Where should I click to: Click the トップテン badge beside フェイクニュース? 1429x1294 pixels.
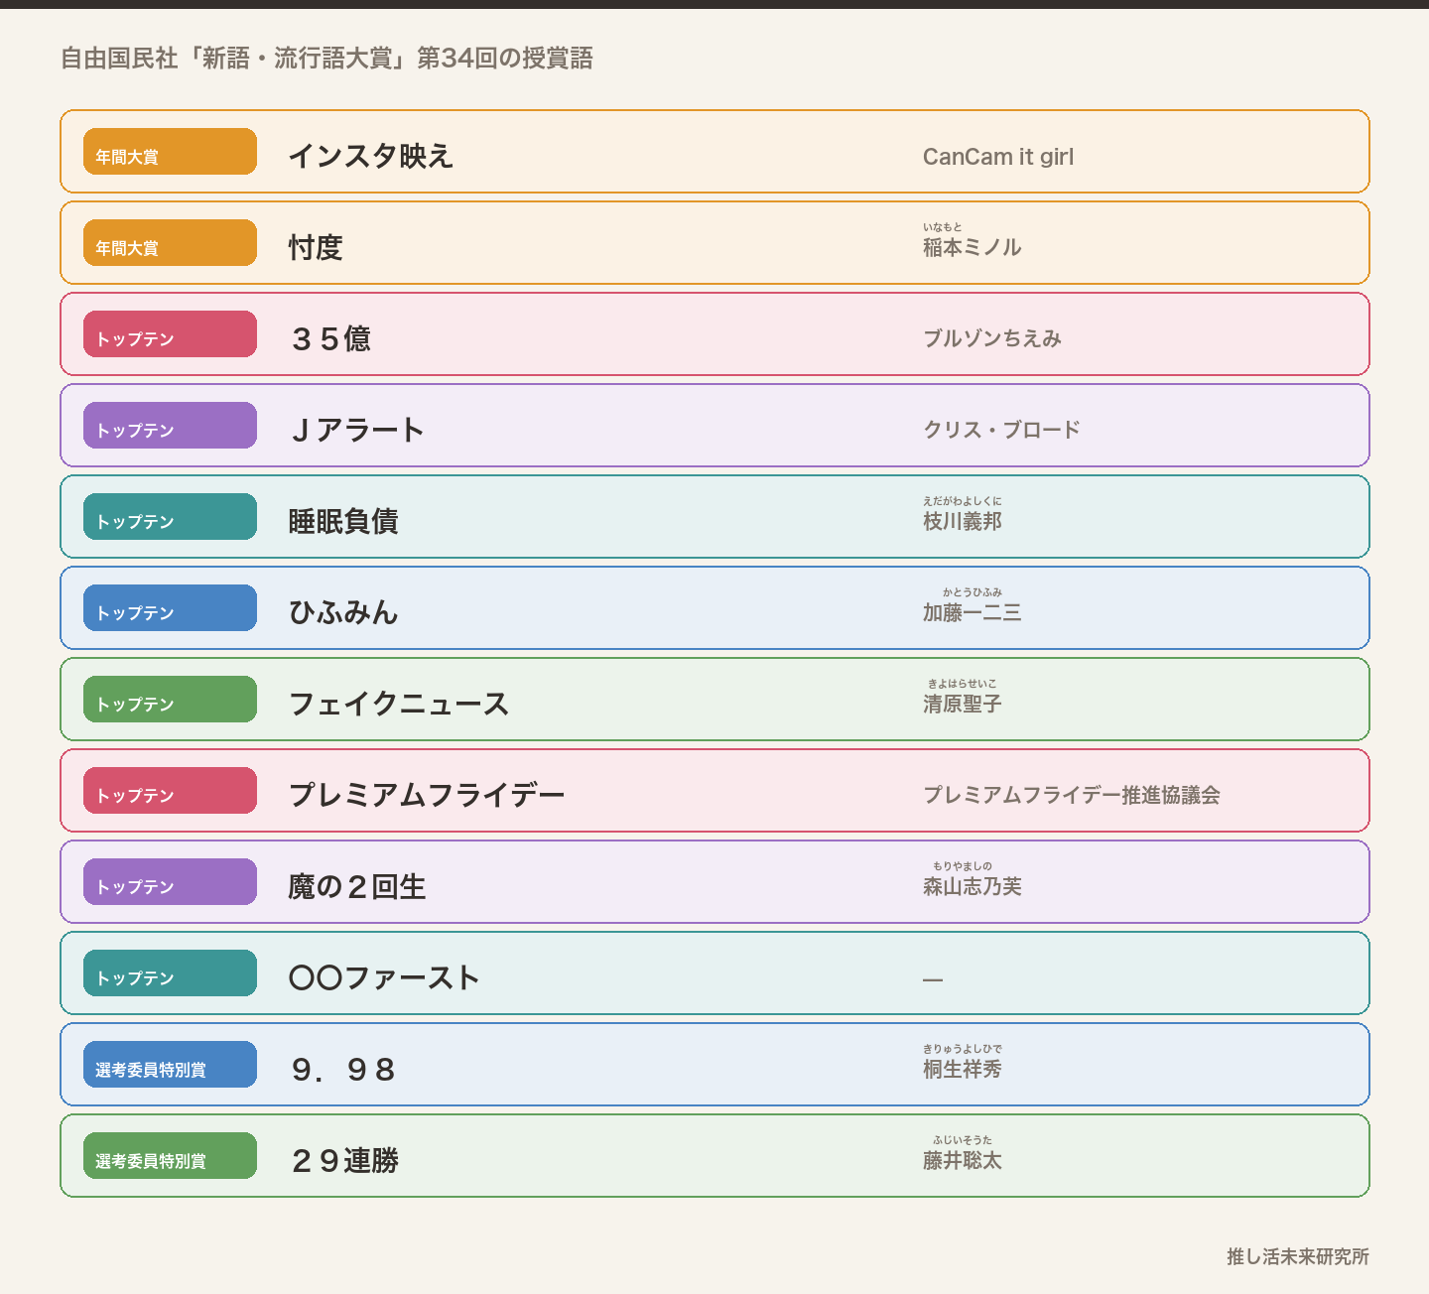170,699
